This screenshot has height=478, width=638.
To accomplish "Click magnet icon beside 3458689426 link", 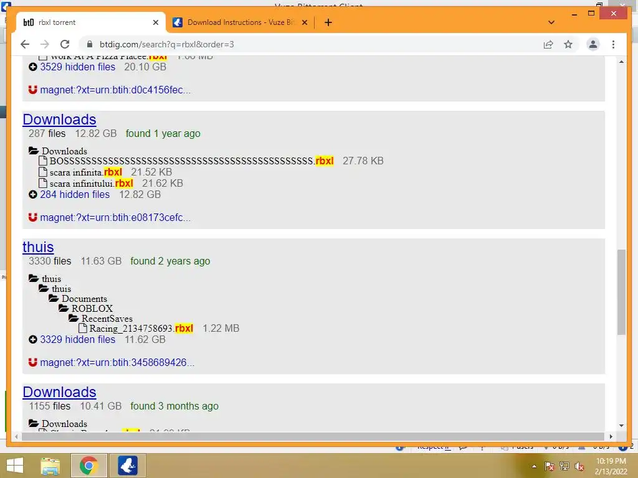I will (33, 363).
